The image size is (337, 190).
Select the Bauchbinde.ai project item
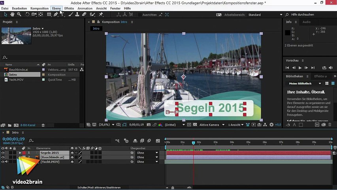pyautogui.click(x=18, y=70)
